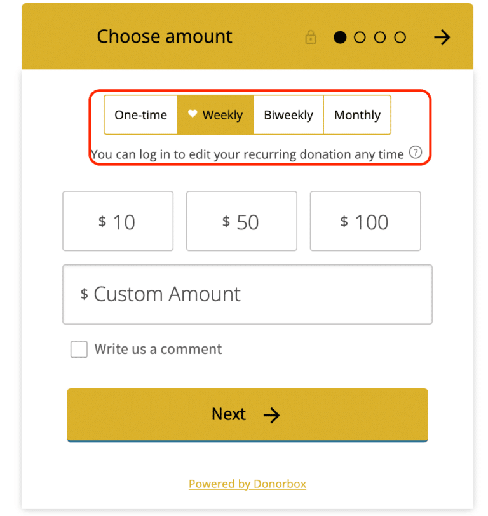Screen dimensions: 488x516
Task: Pick the $10 donation amount
Action: (118, 221)
